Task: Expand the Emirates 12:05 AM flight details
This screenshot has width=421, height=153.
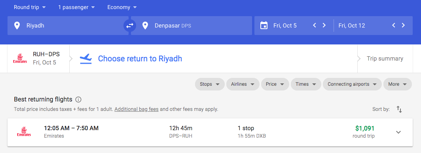Action: (x=398, y=132)
